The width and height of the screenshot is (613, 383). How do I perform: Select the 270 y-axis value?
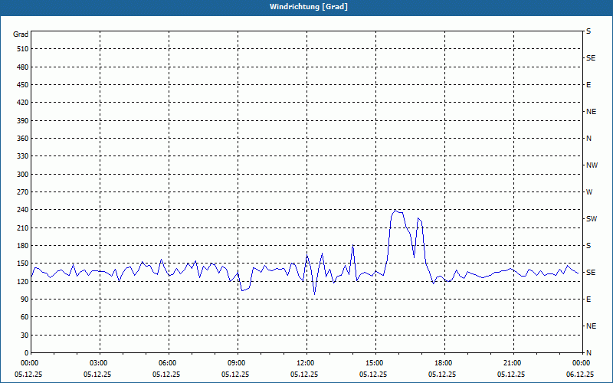23,192
